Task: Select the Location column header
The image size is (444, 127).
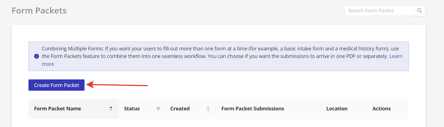Action: coord(337,109)
